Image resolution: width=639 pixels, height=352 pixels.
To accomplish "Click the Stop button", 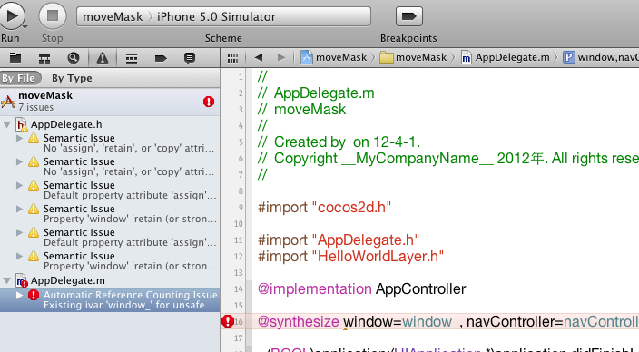I will pos(53,16).
